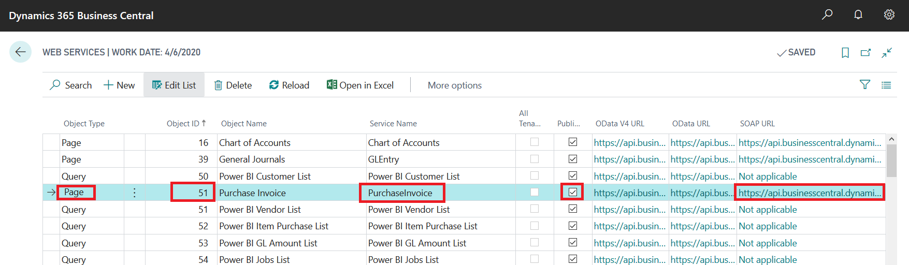Click the vertical scrollbar thumb
Screen dimensions: 909x265
coord(891,160)
